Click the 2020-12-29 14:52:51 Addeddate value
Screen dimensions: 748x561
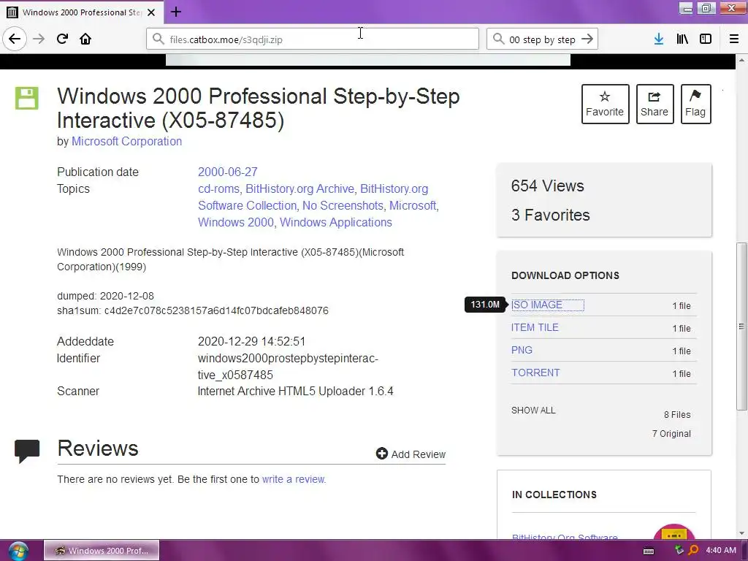(251, 342)
